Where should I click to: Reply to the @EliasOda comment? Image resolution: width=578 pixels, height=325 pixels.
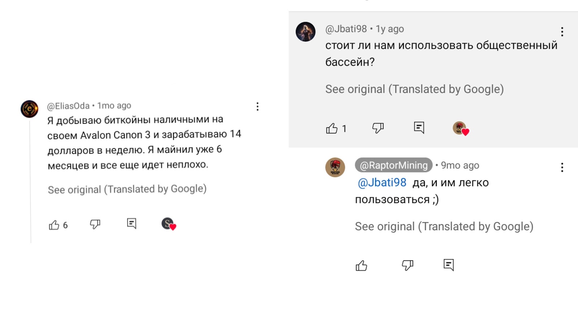[x=131, y=224]
